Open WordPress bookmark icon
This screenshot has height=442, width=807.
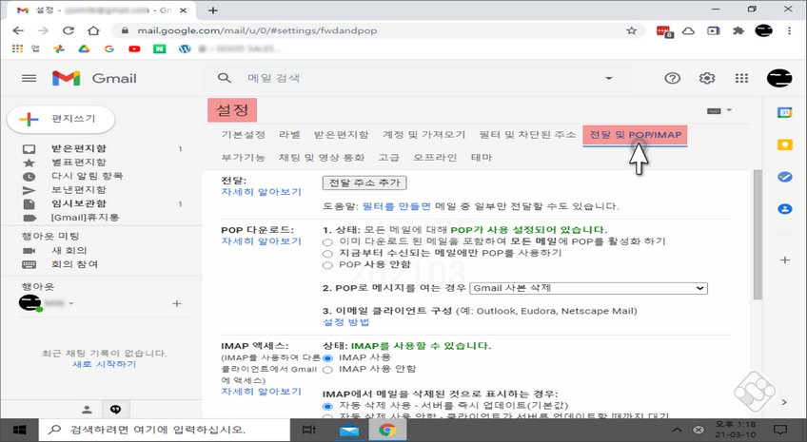click(x=185, y=48)
